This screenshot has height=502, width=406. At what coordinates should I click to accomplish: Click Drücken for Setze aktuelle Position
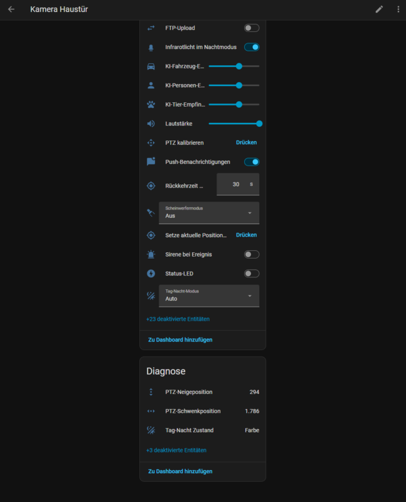pyautogui.click(x=246, y=235)
